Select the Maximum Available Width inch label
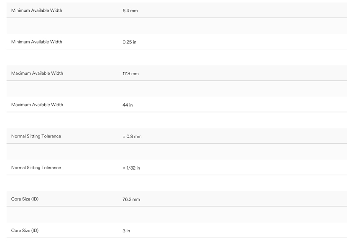The width and height of the screenshot is (347, 249). coord(37,104)
